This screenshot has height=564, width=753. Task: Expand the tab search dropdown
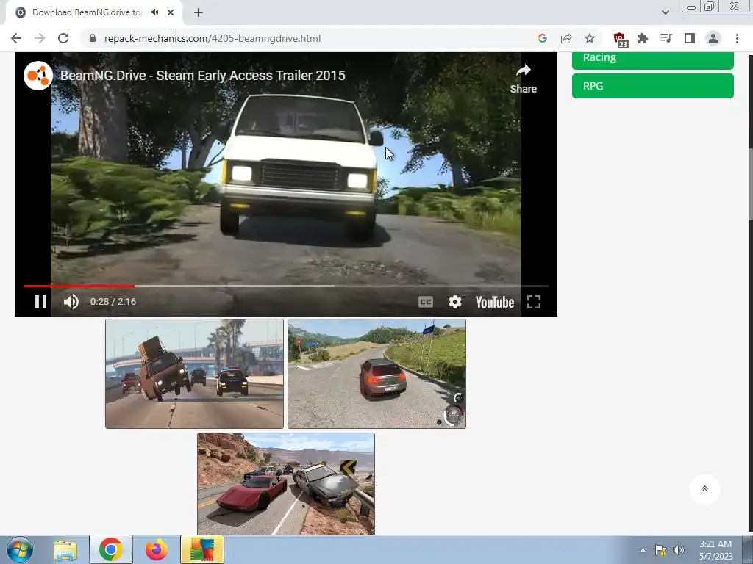click(x=665, y=12)
